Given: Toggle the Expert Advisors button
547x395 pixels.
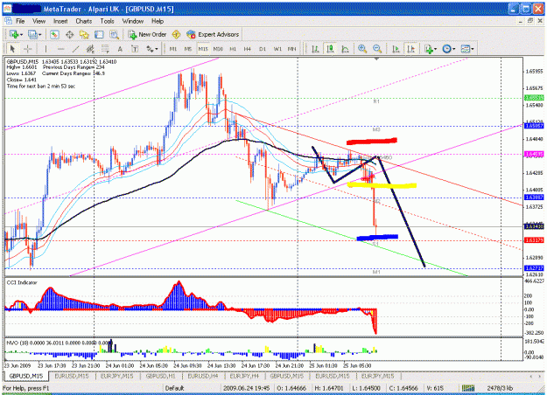Looking at the screenshot, I should click(213, 34).
